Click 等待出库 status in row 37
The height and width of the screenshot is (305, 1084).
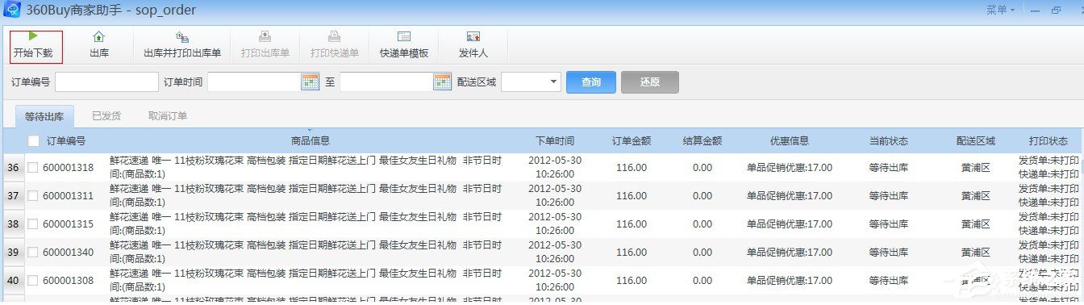coord(889,196)
